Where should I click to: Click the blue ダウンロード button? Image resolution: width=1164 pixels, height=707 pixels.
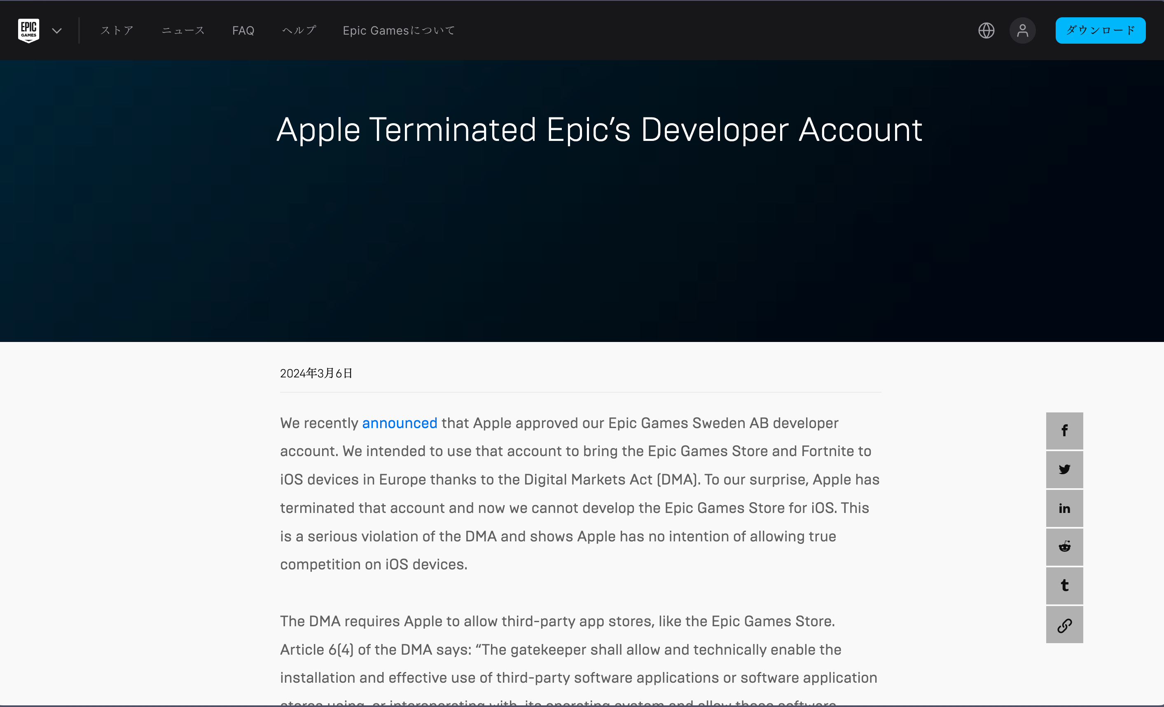pyautogui.click(x=1100, y=30)
